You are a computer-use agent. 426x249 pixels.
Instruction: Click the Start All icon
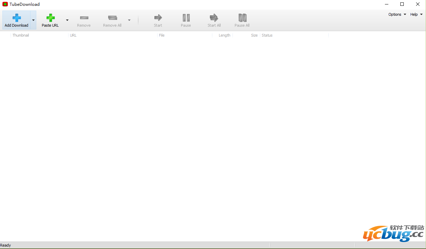point(214,18)
